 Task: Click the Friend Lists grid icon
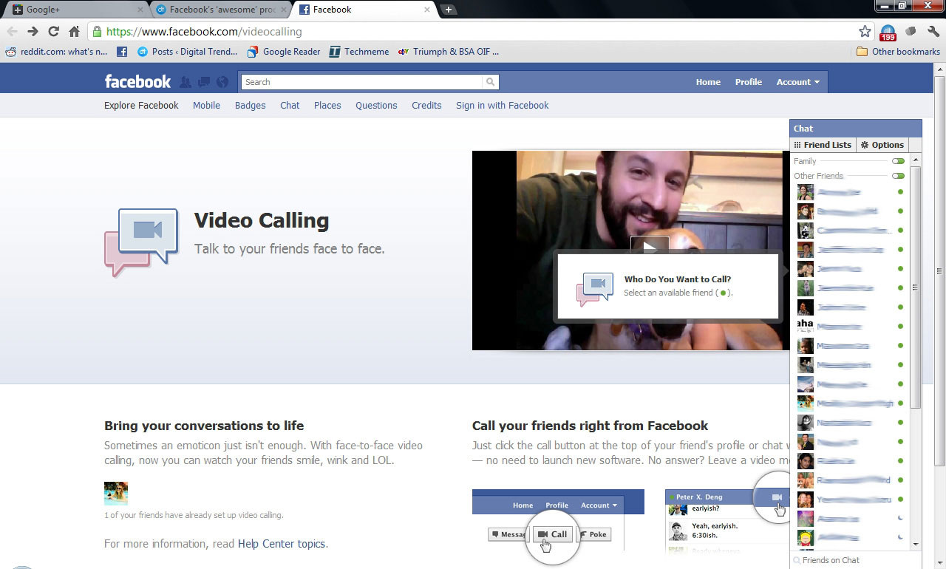[798, 145]
